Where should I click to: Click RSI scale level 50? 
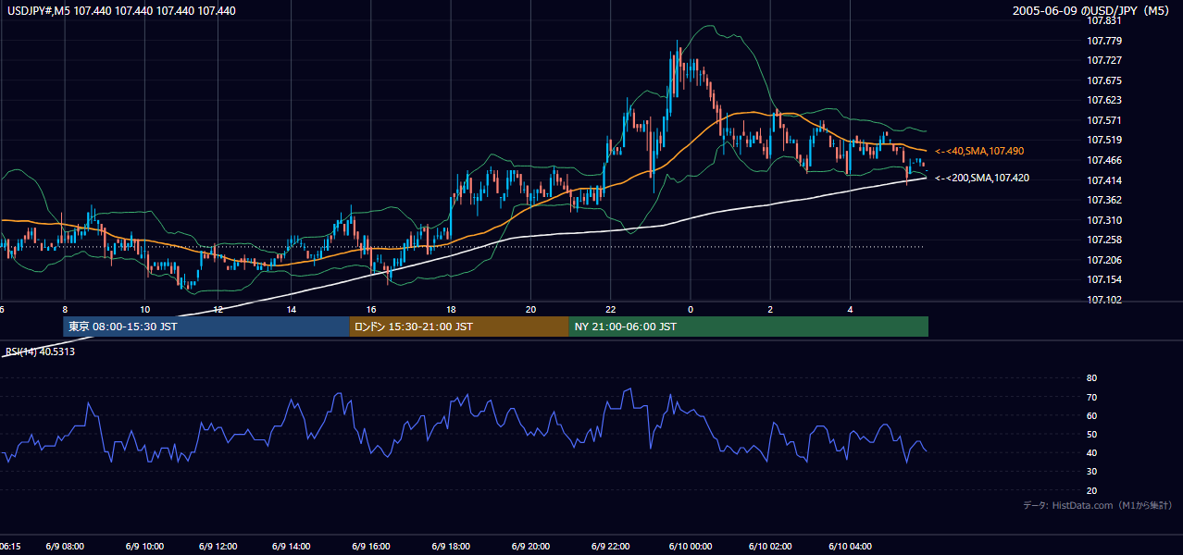click(x=1091, y=434)
